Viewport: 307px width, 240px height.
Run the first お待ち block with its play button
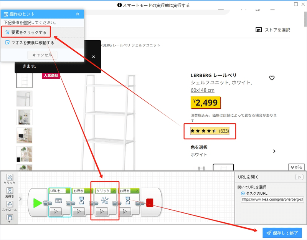(x=79, y=211)
